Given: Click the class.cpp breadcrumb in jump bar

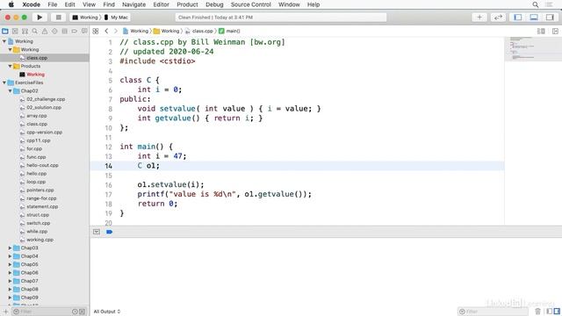Looking at the screenshot, I should (199, 32).
